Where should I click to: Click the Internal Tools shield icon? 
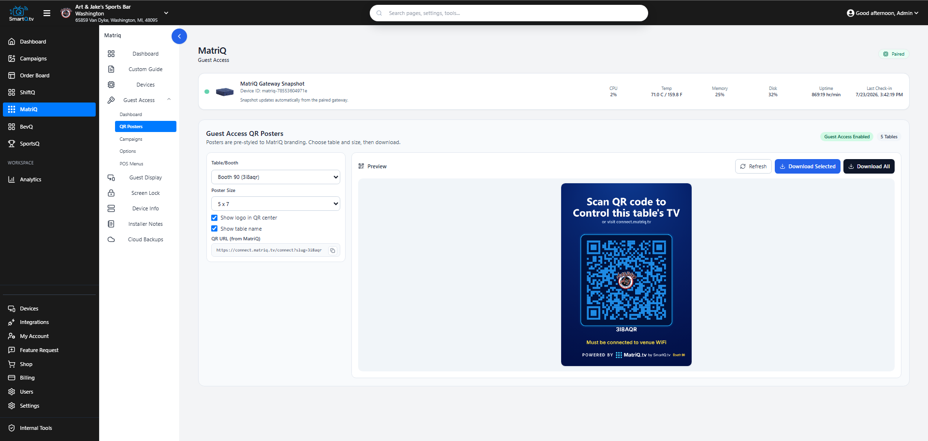tap(12, 428)
